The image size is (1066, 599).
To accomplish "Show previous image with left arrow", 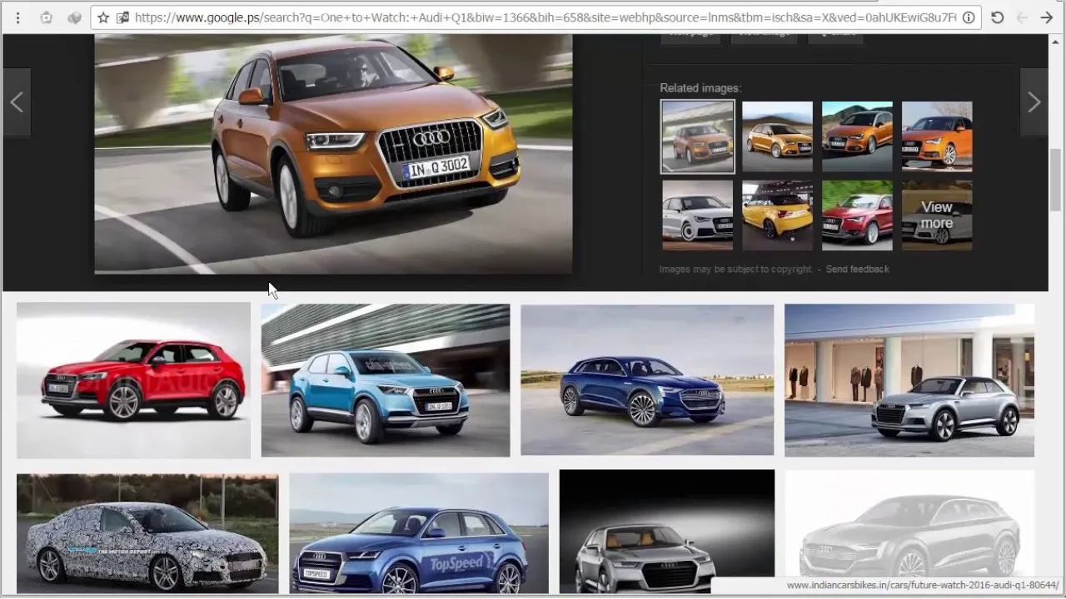I will tap(17, 102).
